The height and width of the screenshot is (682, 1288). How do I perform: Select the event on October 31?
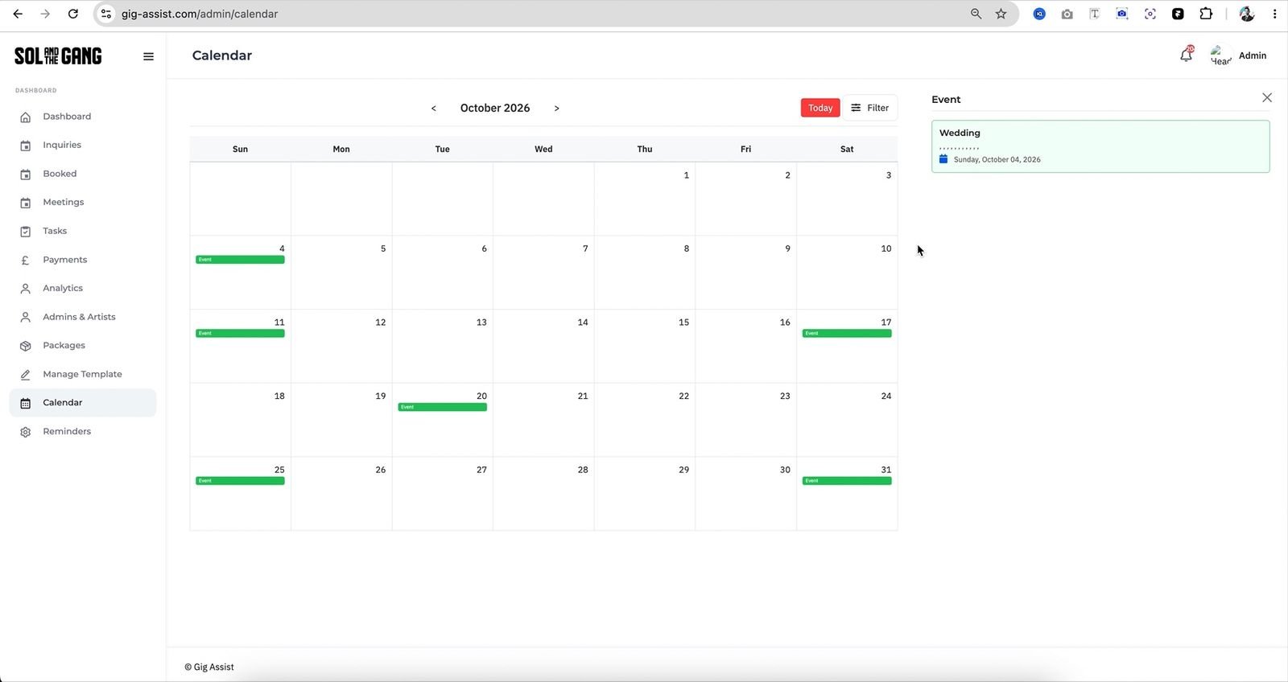(x=847, y=481)
